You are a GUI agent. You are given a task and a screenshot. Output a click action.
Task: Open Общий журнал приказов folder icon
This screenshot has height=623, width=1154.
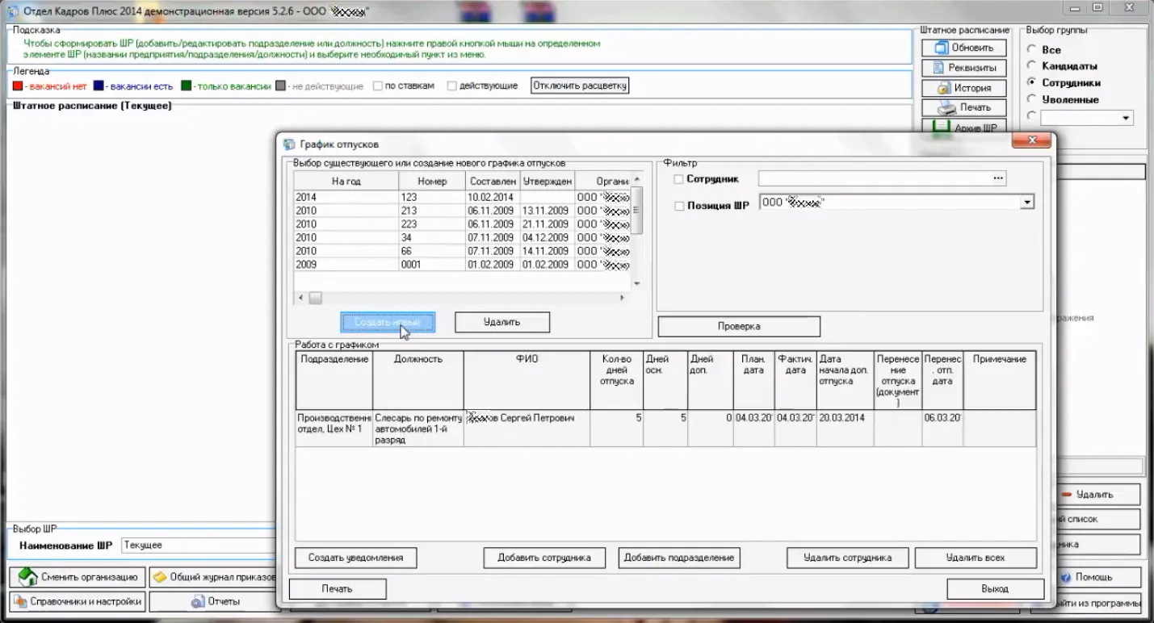(x=213, y=577)
